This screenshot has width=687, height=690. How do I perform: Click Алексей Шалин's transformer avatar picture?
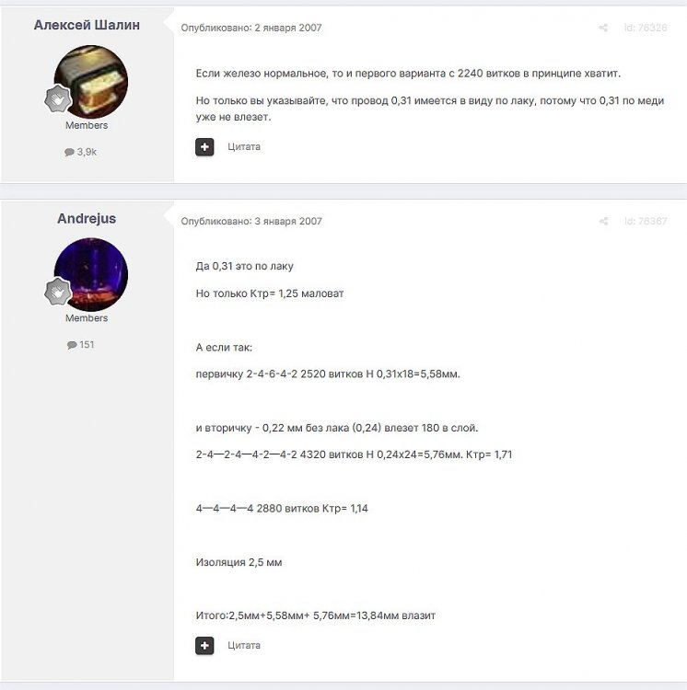click(91, 81)
